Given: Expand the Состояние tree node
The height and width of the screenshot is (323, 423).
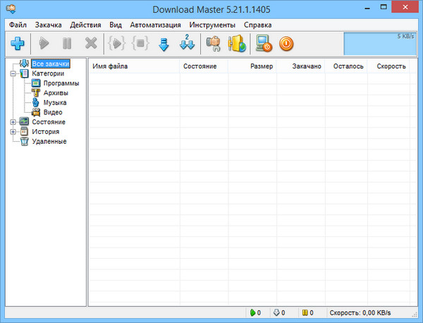Looking at the screenshot, I should [x=13, y=122].
